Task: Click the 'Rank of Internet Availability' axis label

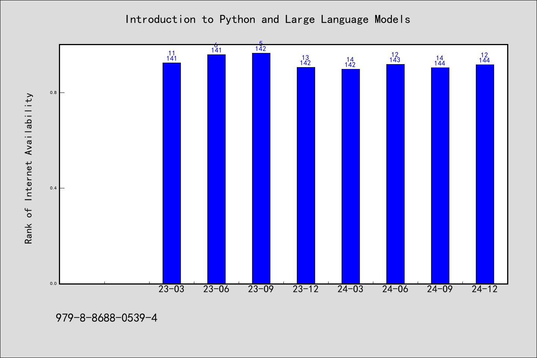Action: pyautogui.click(x=29, y=168)
